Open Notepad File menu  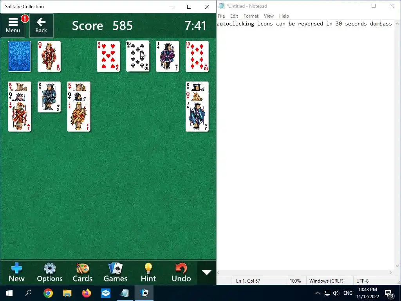point(221,16)
